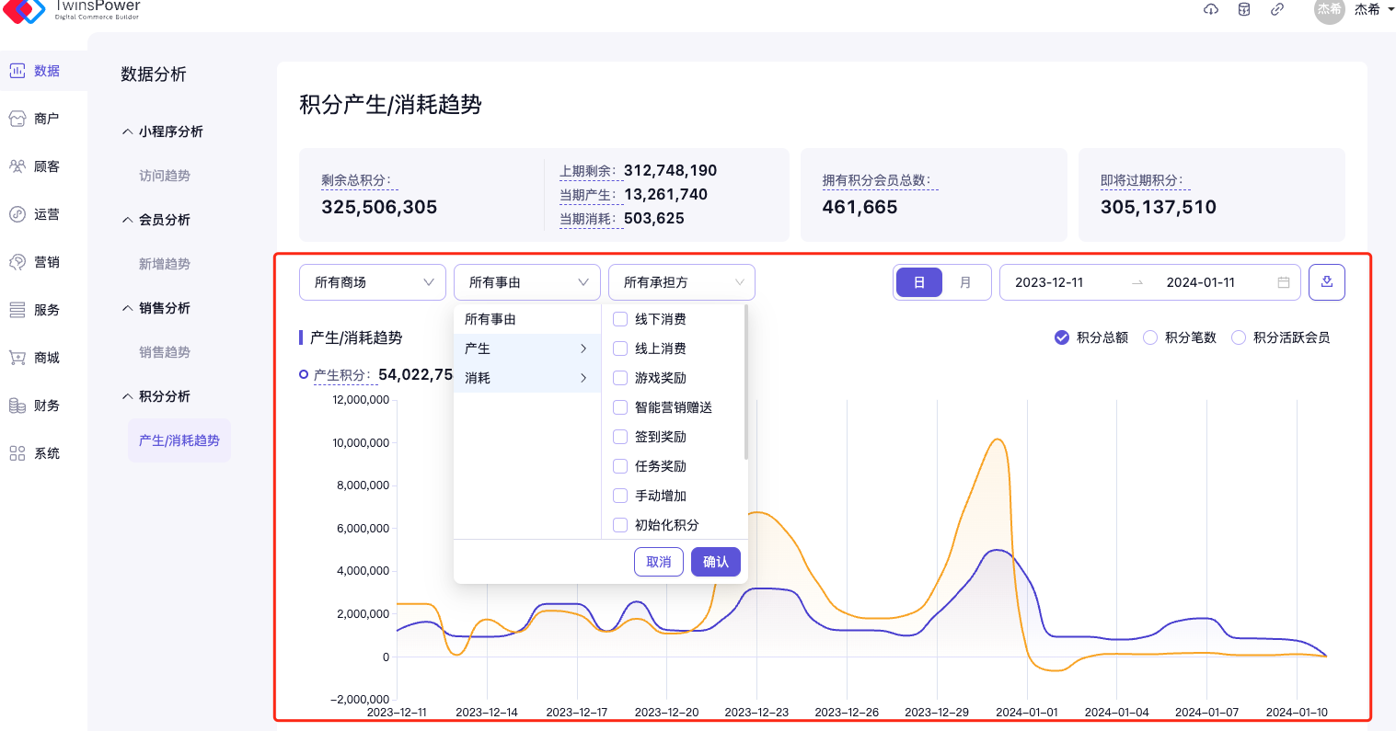Open the calendar icon in date range

(x=1283, y=282)
